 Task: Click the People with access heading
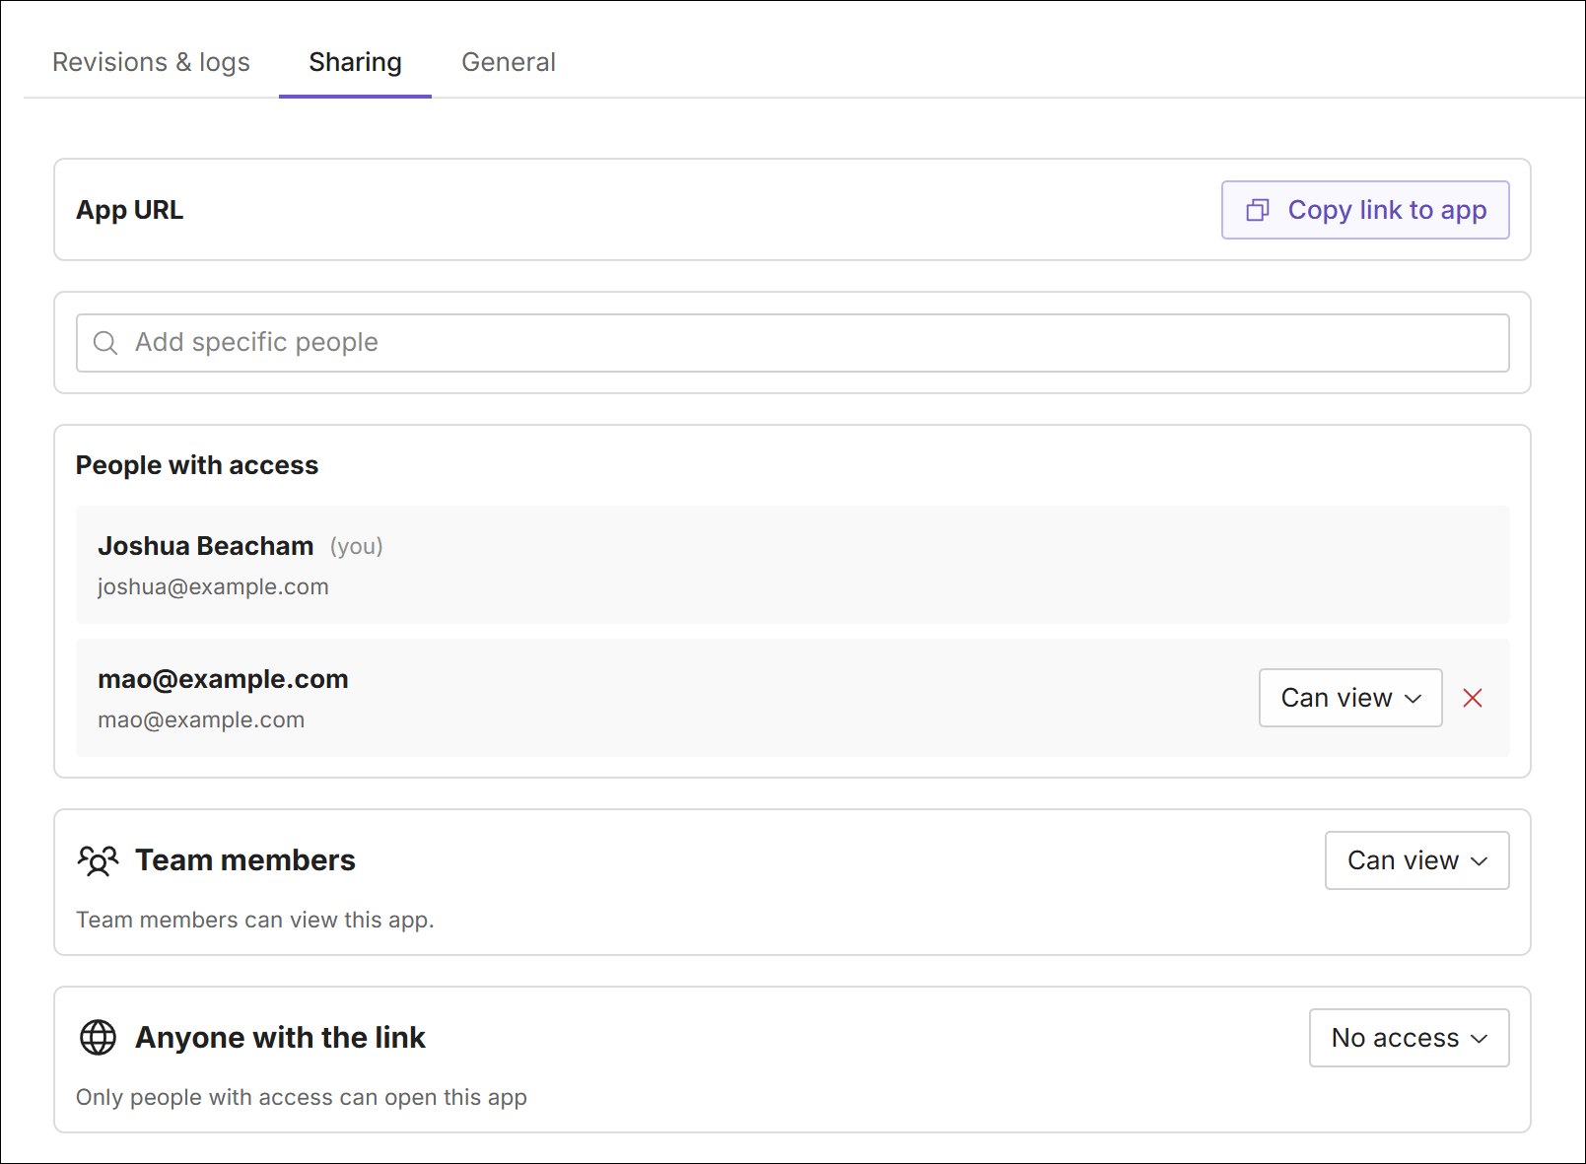click(x=196, y=464)
